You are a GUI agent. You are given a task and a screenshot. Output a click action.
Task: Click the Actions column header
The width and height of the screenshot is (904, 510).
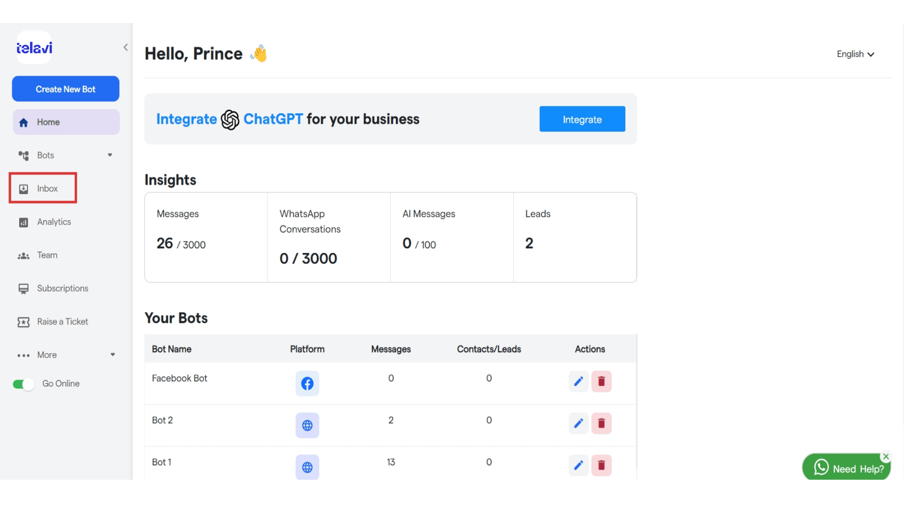590,349
